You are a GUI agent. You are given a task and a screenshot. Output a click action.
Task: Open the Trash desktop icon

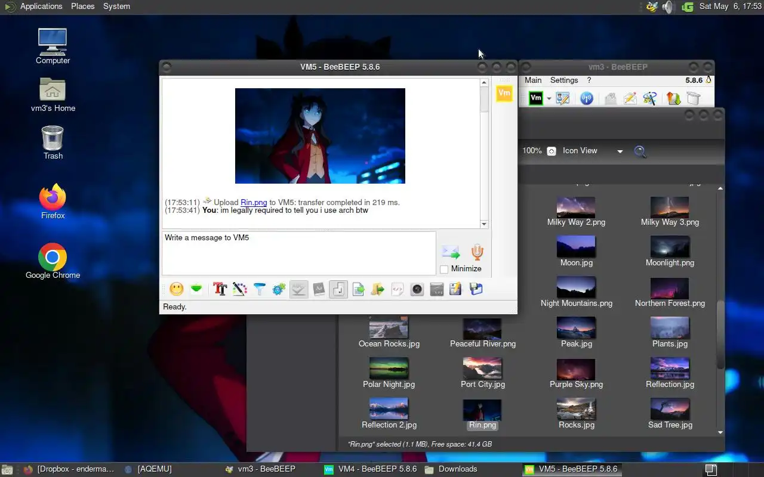point(53,143)
